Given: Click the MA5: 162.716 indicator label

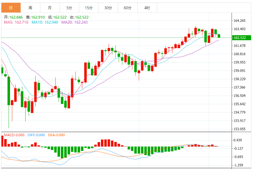Looking at the screenshot, I should [x=16, y=22].
